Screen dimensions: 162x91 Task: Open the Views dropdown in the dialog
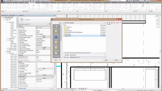(118, 23)
